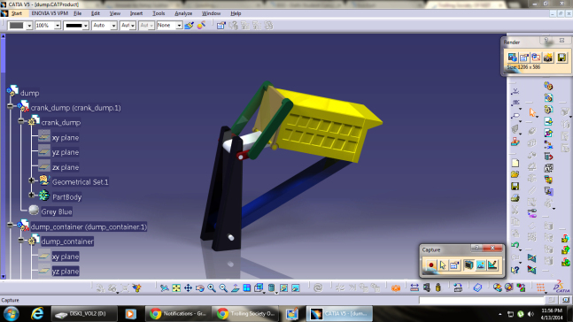This screenshot has height=322, width=573.
Task: Select the dump root product in tree
Action: click(x=29, y=93)
